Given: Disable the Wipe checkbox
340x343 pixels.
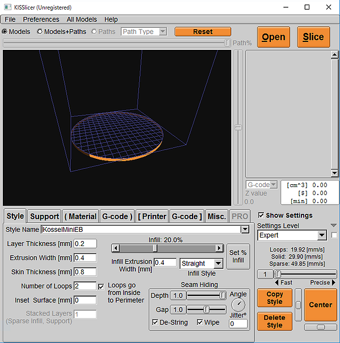Looking at the screenshot, I should [200, 322].
